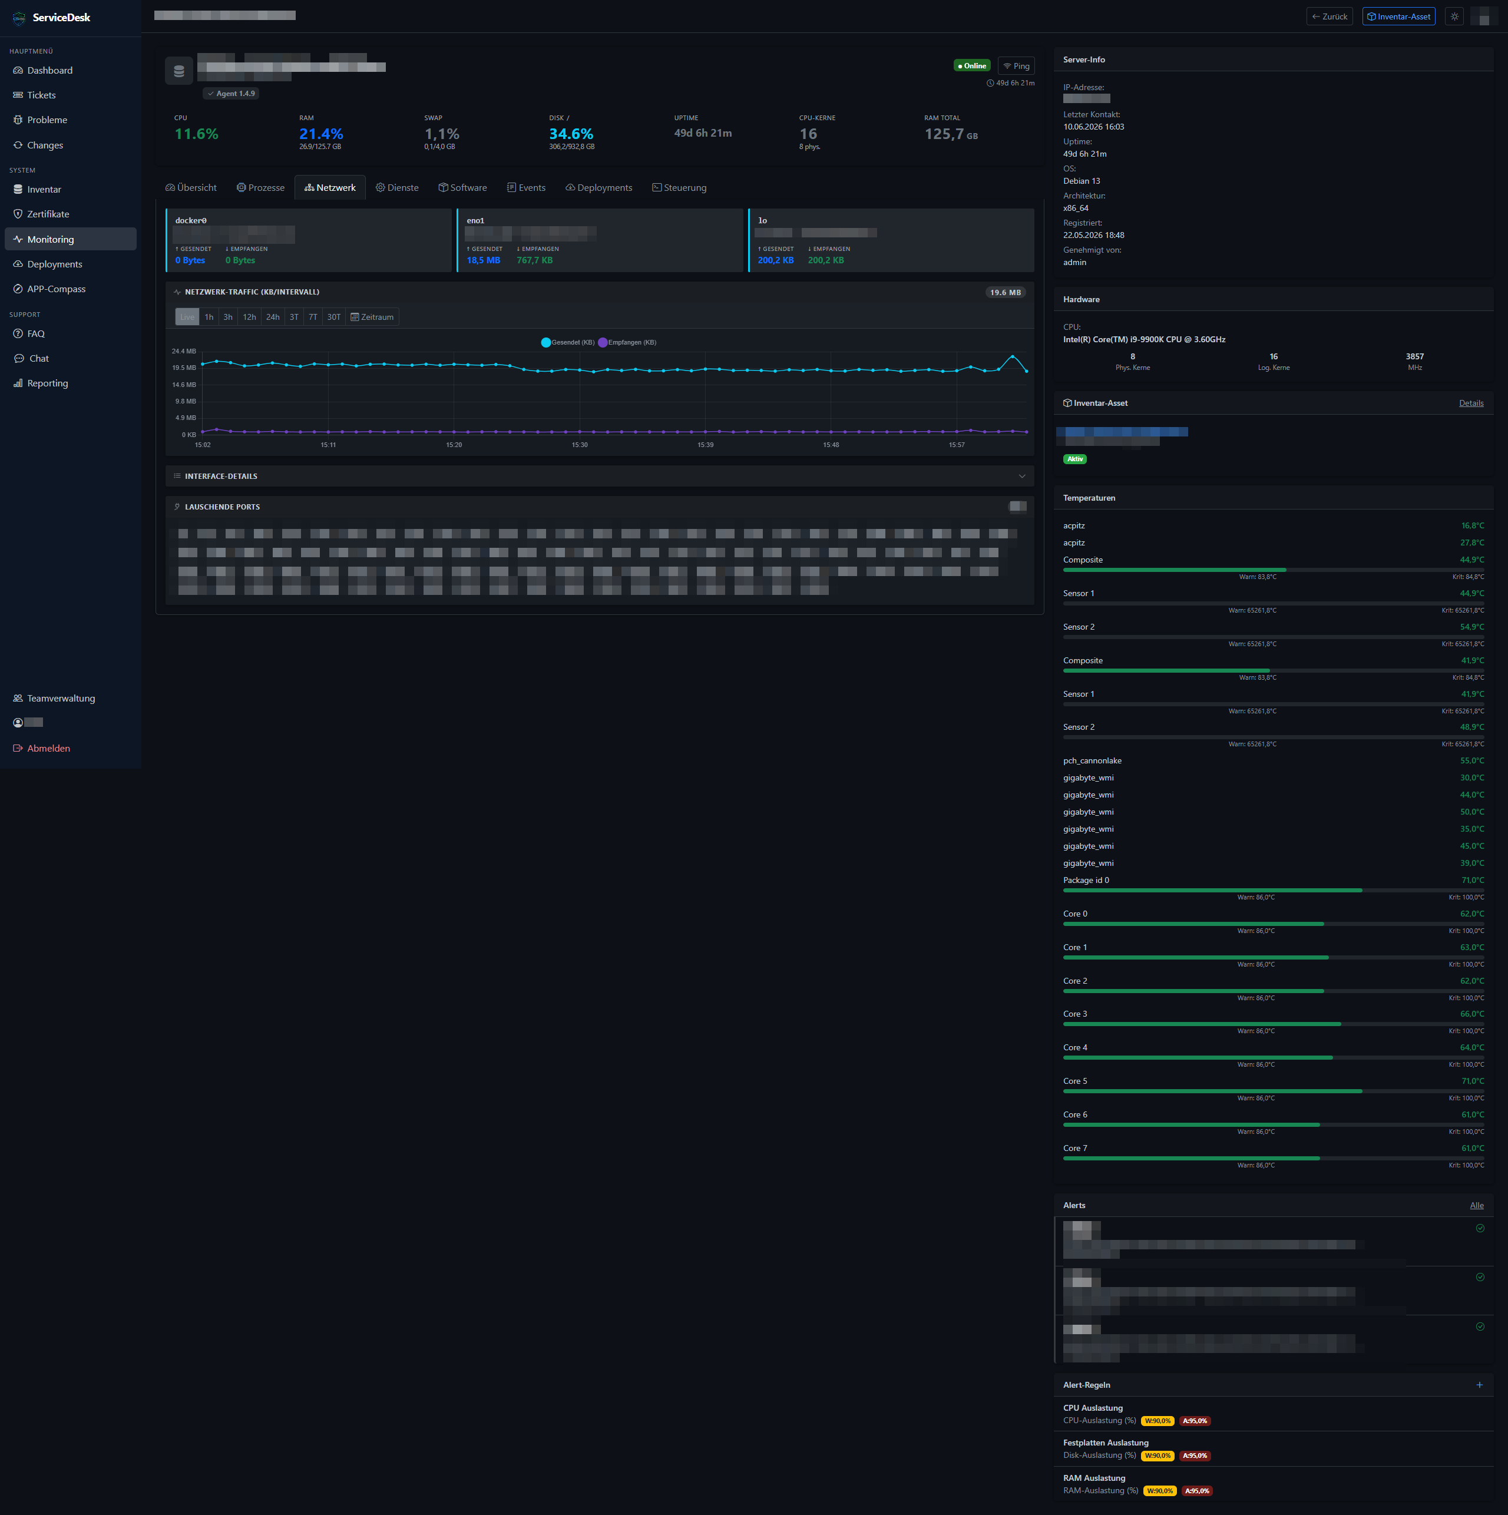Select the 30T traffic range
1508x1515 pixels.
click(334, 317)
